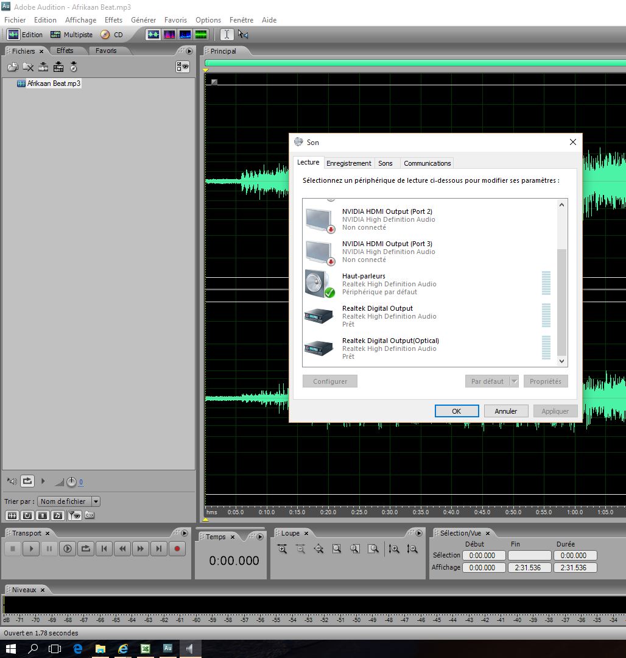This screenshot has width=626, height=658.
Task: Switch to the Communications tab
Action: tap(427, 163)
